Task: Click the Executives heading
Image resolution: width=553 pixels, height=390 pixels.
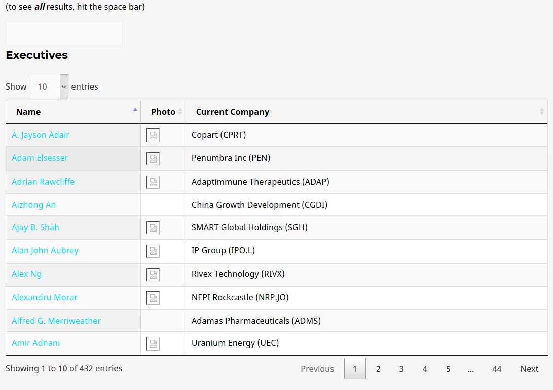Action: (36, 55)
